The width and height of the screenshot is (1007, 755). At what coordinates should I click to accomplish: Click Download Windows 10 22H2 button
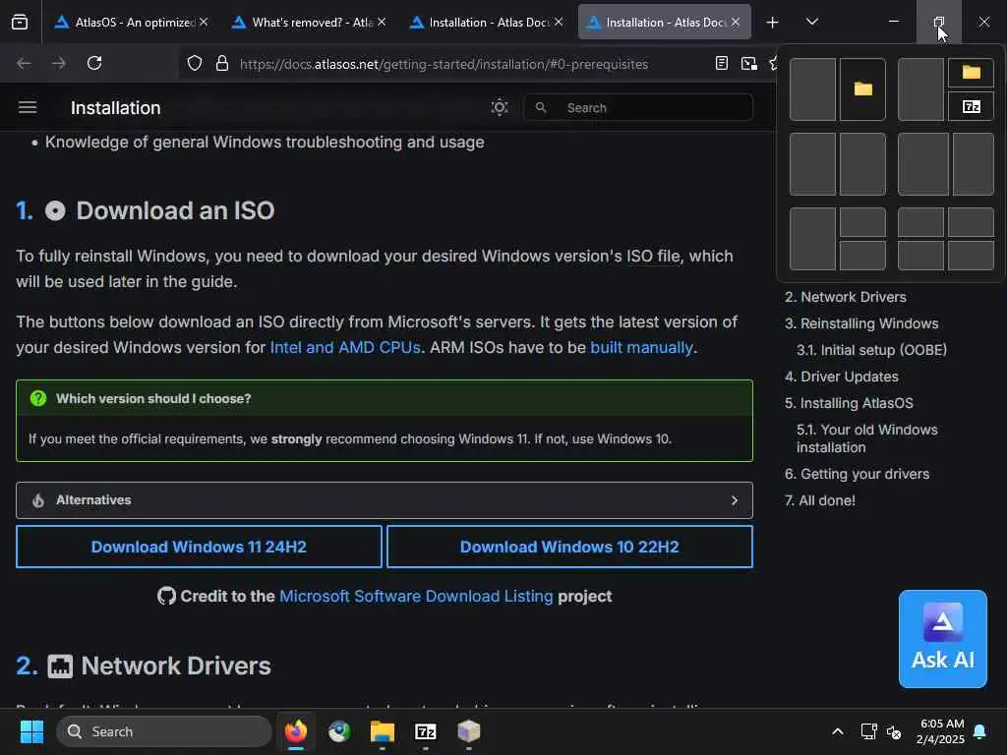click(569, 547)
